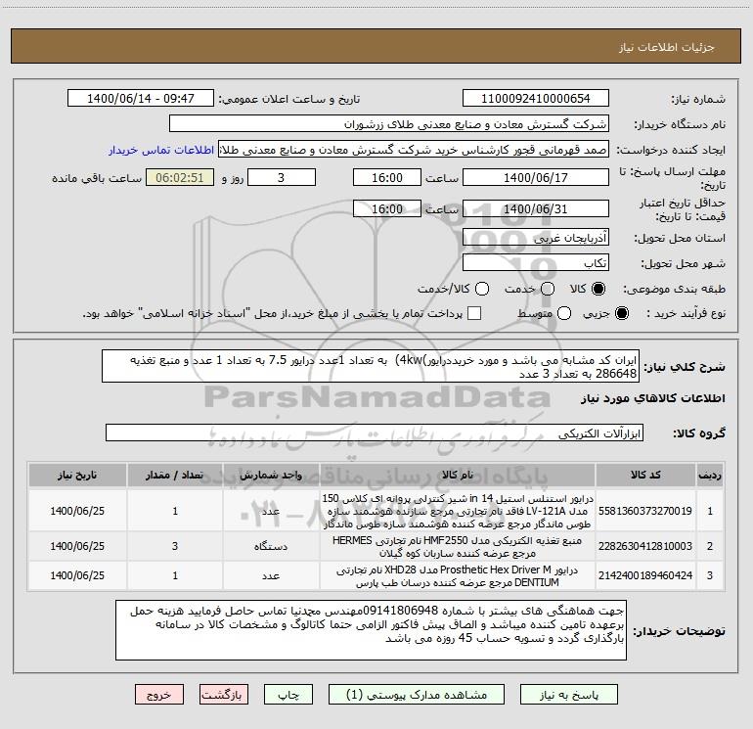Click the quantity 3 in row 2
This screenshot has width=753, height=729.
[x=175, y=546]
